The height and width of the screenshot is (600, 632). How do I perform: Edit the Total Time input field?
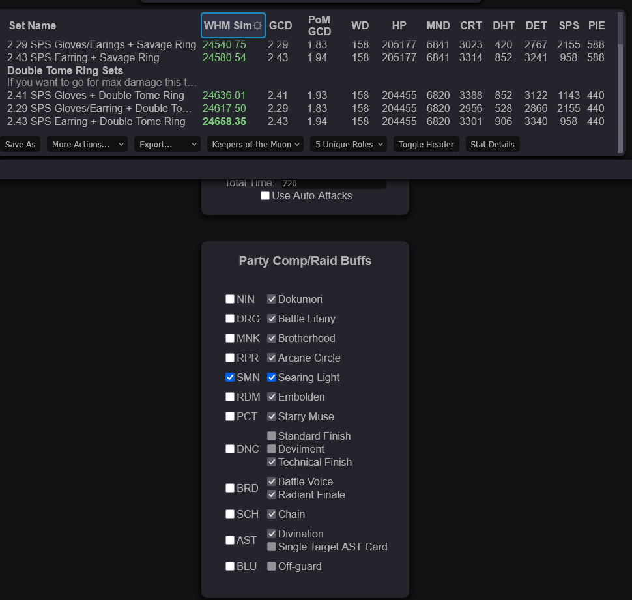coord(334,183)
